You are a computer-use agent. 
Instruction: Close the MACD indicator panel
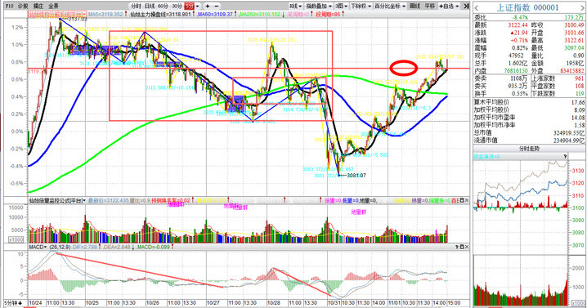point(467,247)
